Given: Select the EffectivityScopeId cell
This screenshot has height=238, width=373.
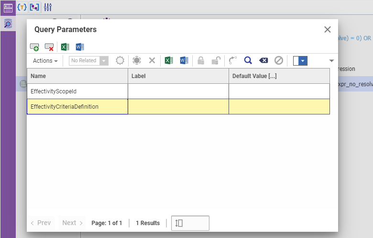Looking at the screenshot, I should point(77,91).
